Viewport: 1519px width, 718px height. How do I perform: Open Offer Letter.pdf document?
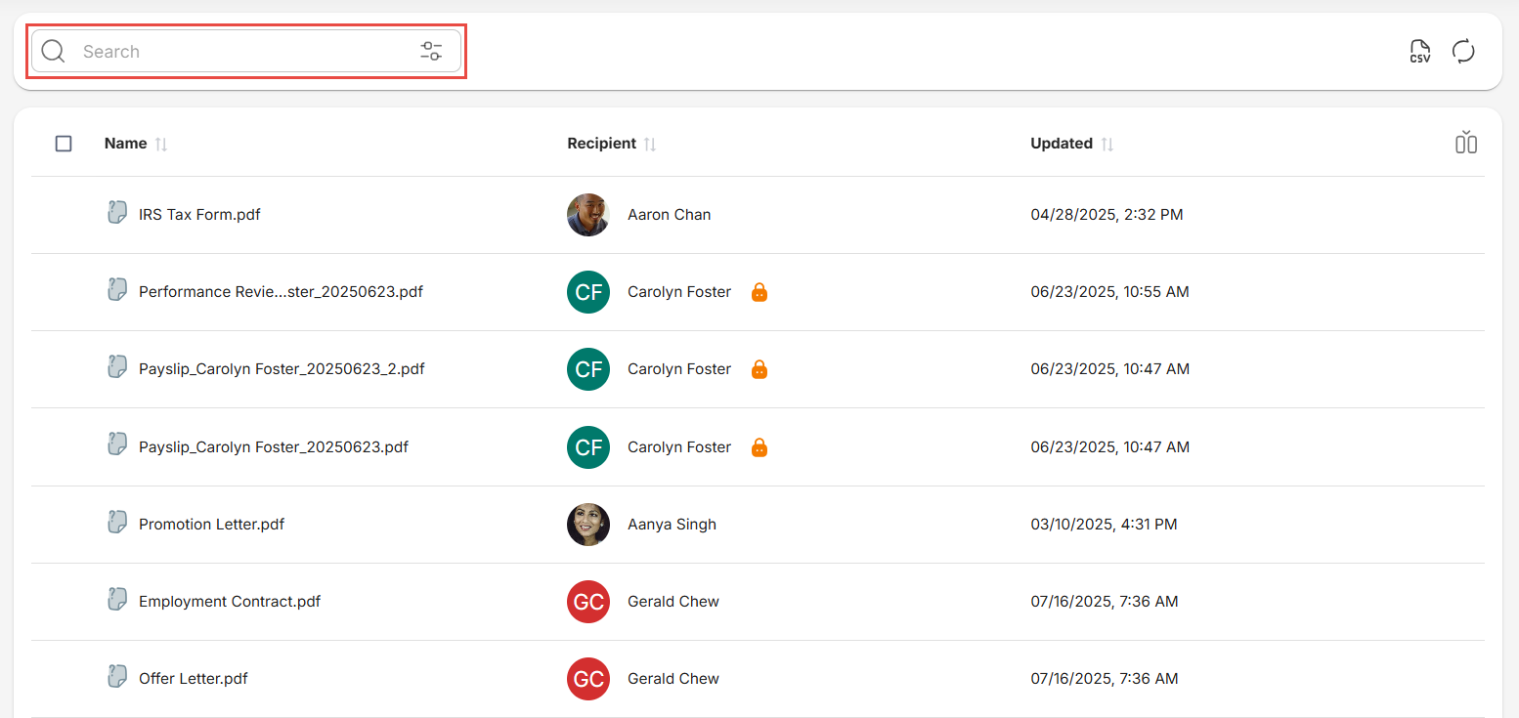[x=194, y=679]
